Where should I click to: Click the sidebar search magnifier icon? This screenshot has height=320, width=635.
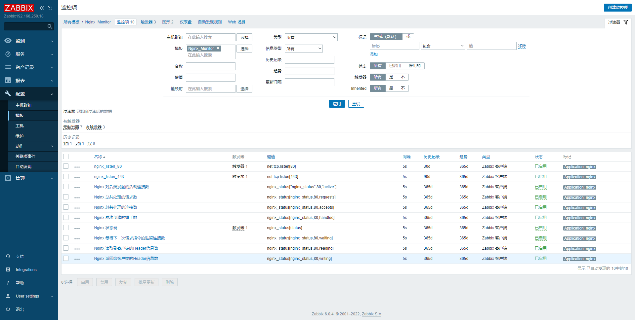coord(50,26)
